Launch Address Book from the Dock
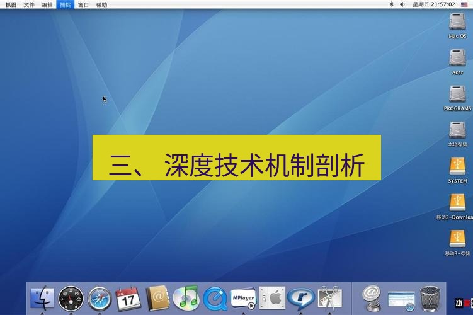Image resolution: width=473 pixels, height=315 pixels. coord(157,298)
